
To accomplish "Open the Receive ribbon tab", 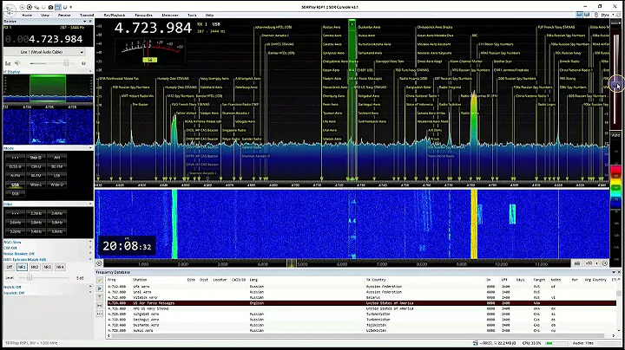I will pos(64,15).
